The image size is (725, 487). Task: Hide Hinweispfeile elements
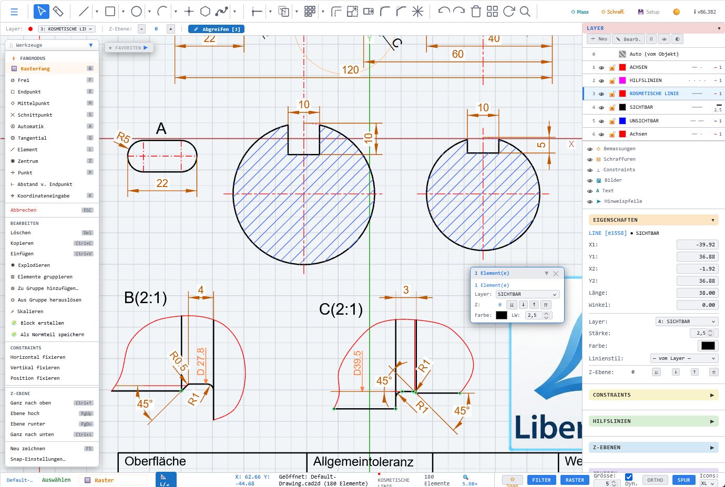pyautogui.click(x=590, y=202)
